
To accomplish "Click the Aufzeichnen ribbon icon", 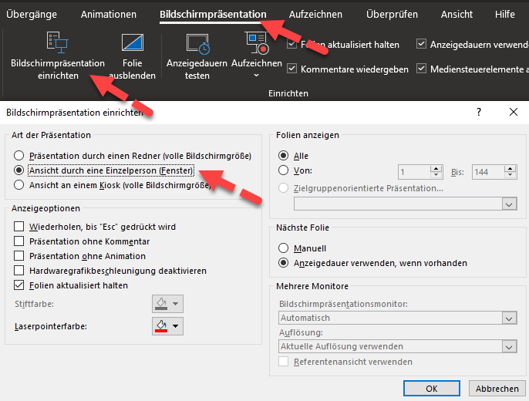I will pos(254,43).
